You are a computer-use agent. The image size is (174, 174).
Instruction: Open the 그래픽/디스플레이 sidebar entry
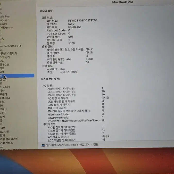pyautogui.click(x=9, y=53)
